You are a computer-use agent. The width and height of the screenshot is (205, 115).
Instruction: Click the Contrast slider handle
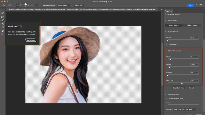pos(168,75)
